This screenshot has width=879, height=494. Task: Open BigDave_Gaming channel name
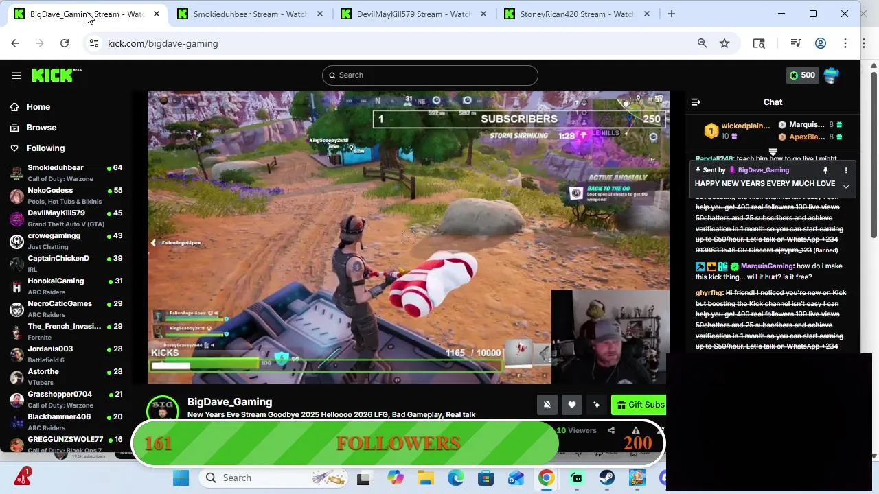click(229, 402)
